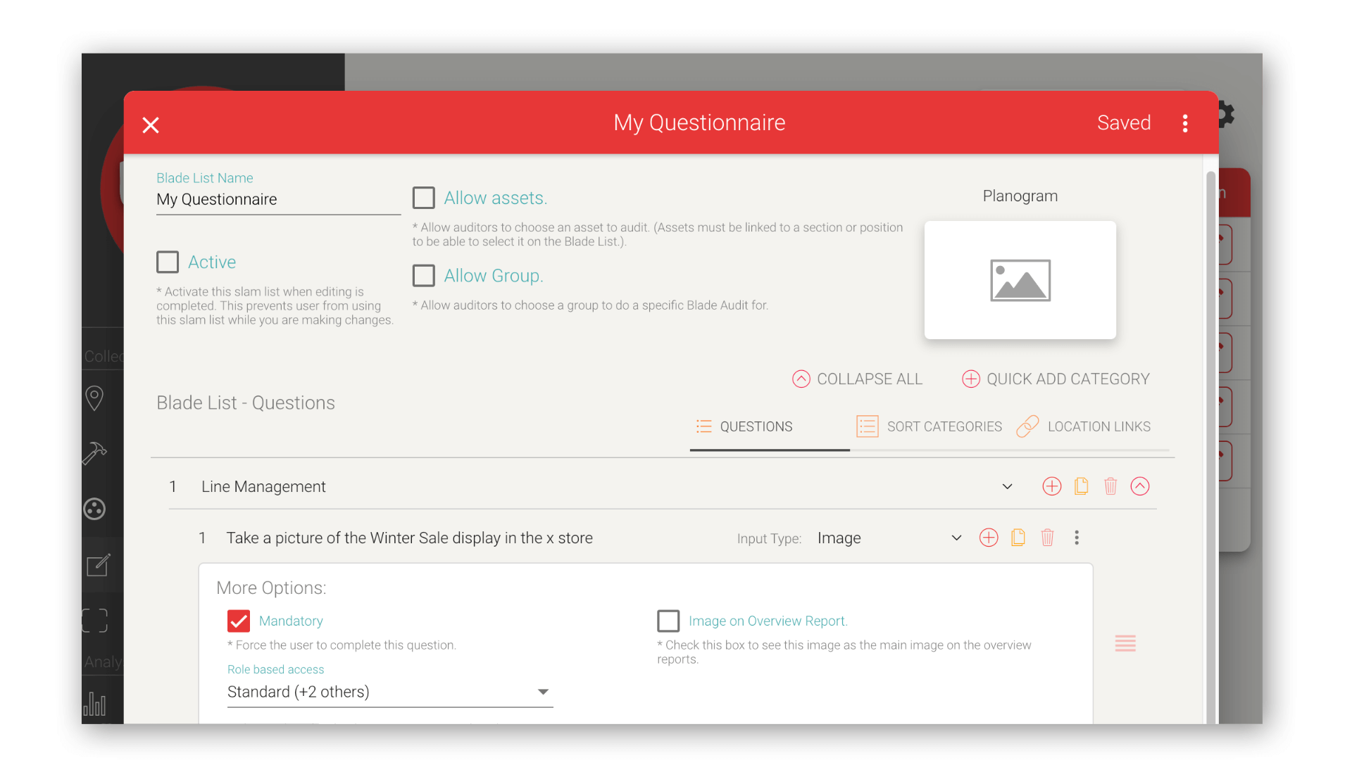The width and height of the screenshot is (1352, 760).
Task: Copy the Winter Sale picture question
Action: (1018, 538)
